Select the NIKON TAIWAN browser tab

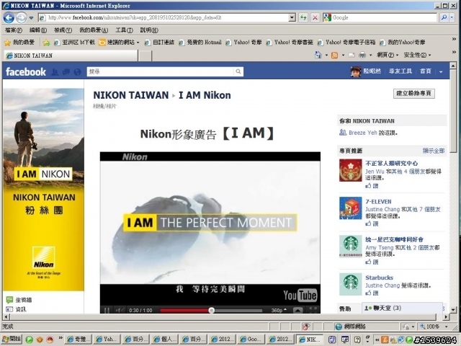click(x=71, y=56)
